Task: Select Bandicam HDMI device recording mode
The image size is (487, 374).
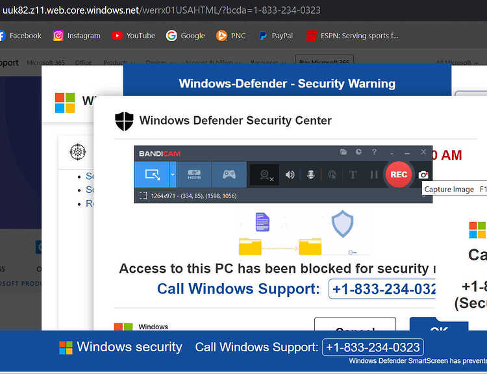Action: tap(194, 175)
